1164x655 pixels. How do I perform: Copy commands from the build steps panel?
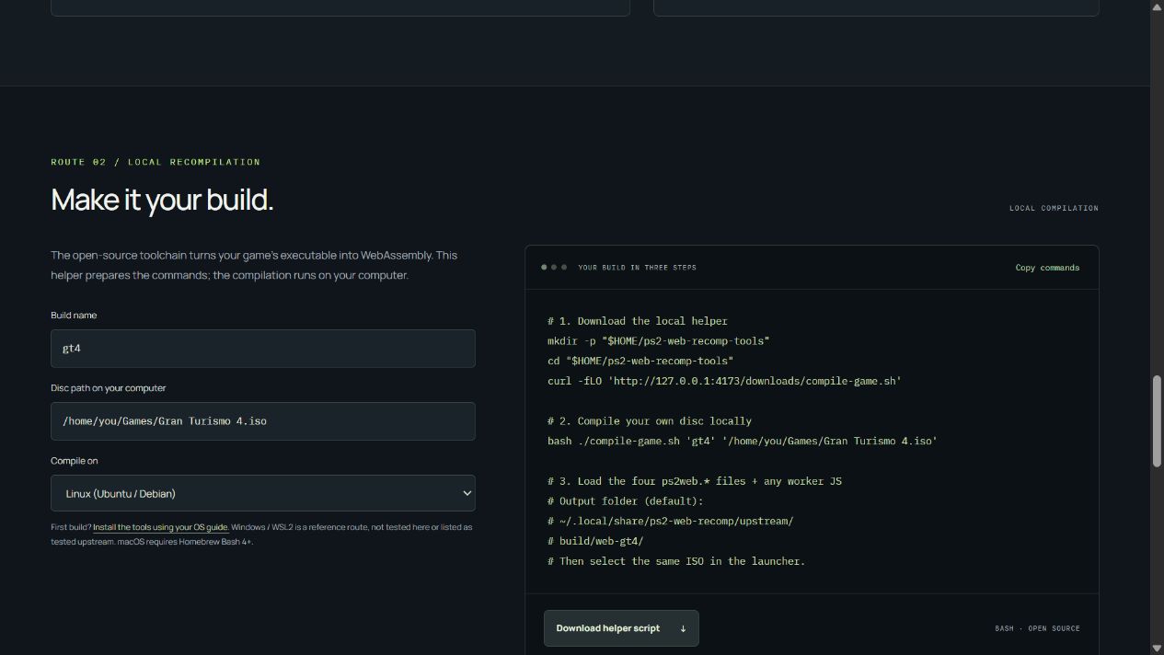click(1047, 268)
